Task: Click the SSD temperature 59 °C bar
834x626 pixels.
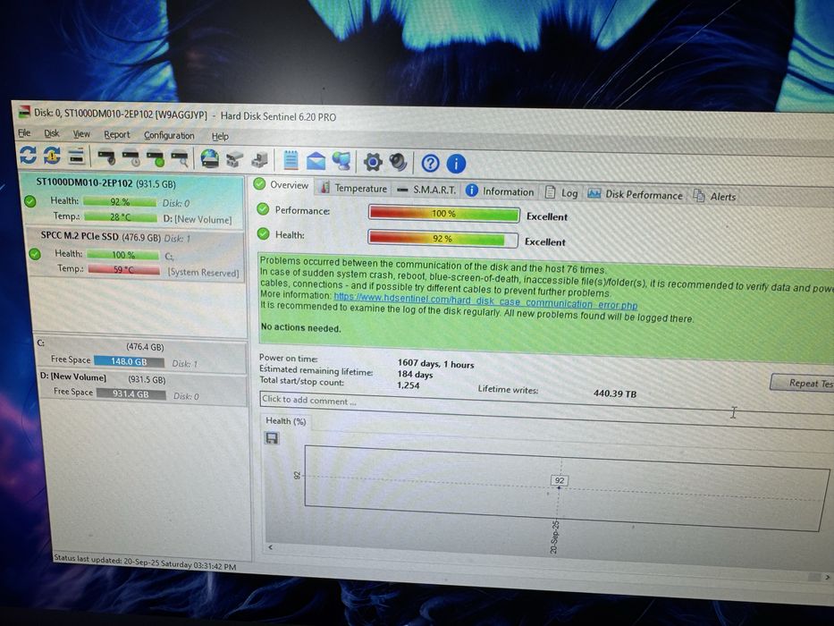Action: 124,270
